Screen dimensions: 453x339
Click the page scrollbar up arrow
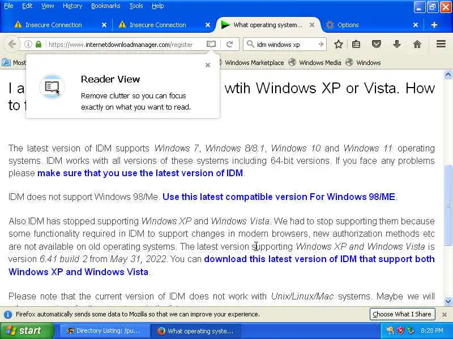[x=448, y=75]
